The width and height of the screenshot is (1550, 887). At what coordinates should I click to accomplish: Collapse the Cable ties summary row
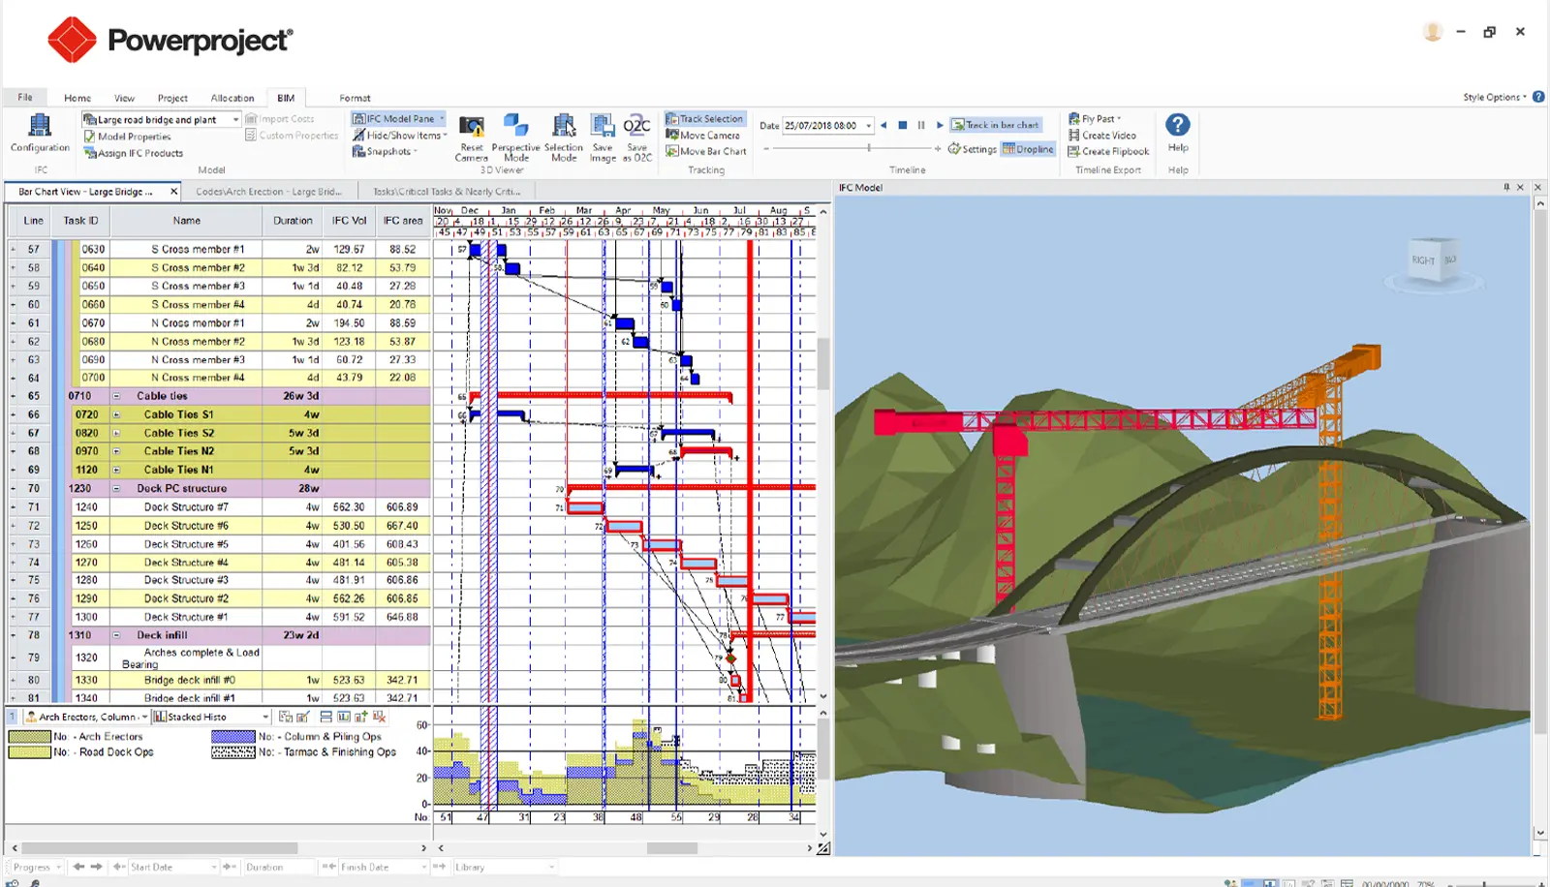tap(115, 395)
